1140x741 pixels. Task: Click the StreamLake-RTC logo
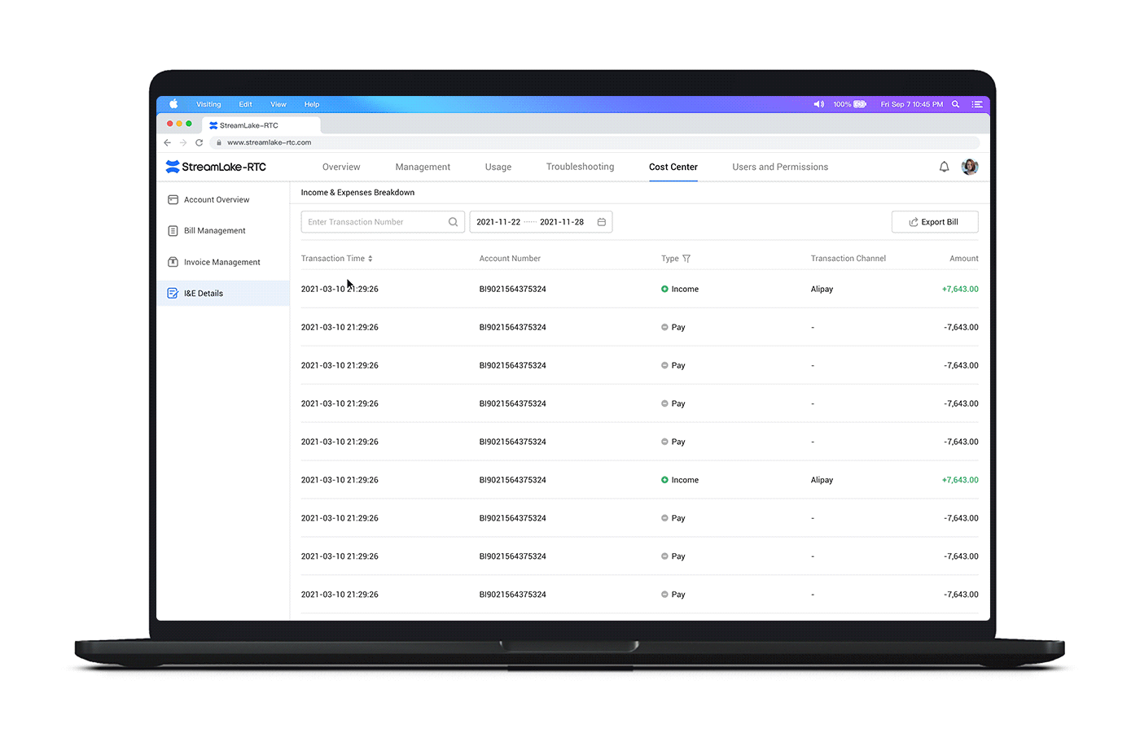click(x=216, y=167)
